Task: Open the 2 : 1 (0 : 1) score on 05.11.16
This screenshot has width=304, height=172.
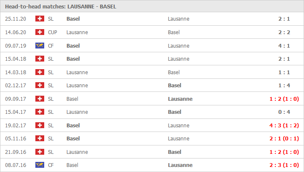Action: coord(284,139)
